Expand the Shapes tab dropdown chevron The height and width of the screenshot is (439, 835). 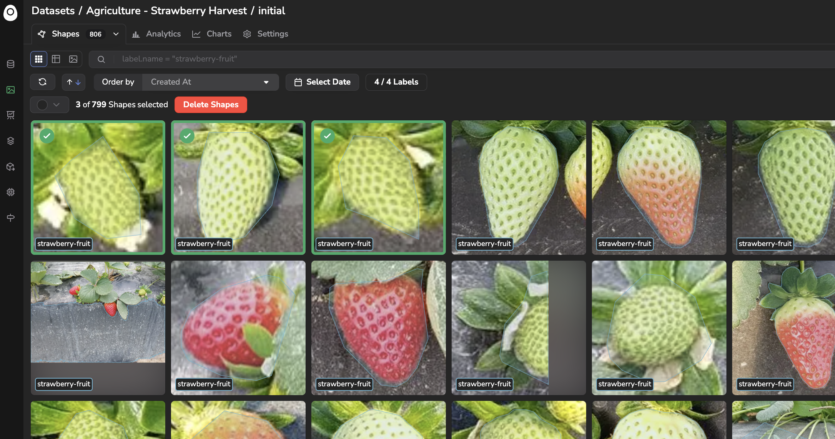(116, 34)
